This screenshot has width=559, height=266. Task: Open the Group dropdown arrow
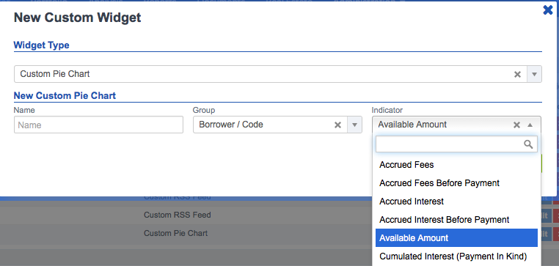click(354, 125)
